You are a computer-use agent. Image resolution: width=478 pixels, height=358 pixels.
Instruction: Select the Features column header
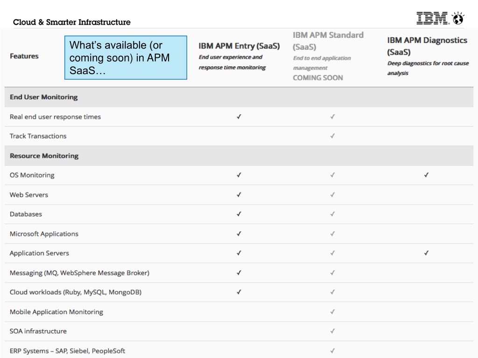24,56
